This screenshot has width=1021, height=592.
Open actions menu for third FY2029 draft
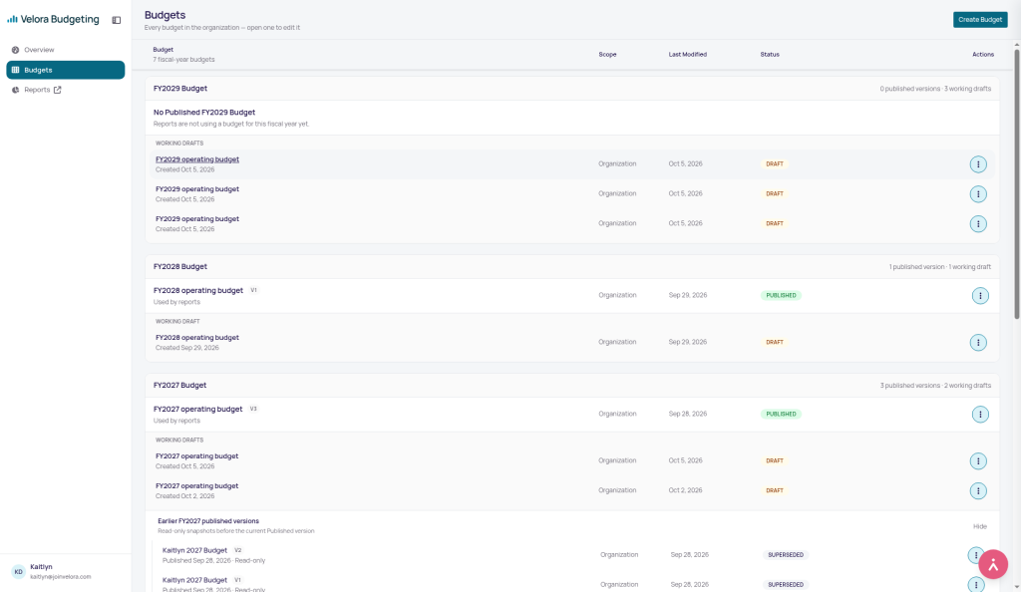coord(978,224)
